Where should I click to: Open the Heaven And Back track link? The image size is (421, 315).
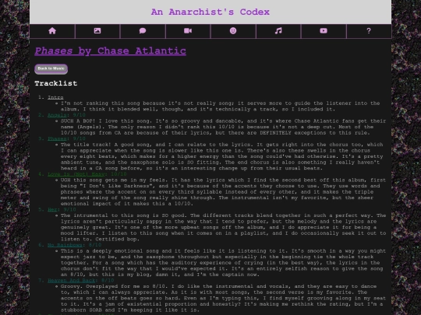[72, 281]
